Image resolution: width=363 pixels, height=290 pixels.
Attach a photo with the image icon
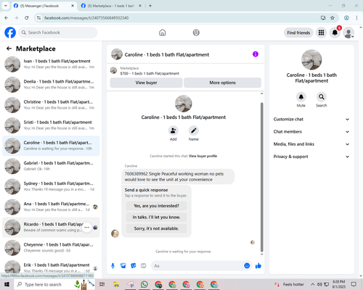(x=123, y=266)
